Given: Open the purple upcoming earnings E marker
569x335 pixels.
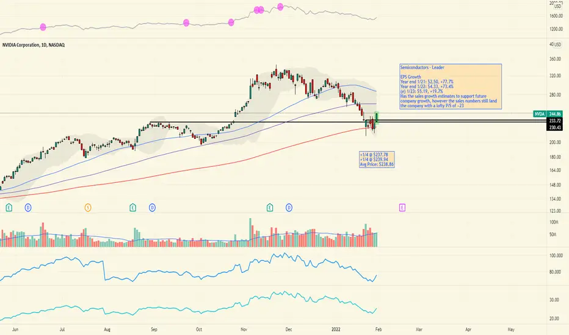Looking at the screenshot, I should [x=402, y=208].
